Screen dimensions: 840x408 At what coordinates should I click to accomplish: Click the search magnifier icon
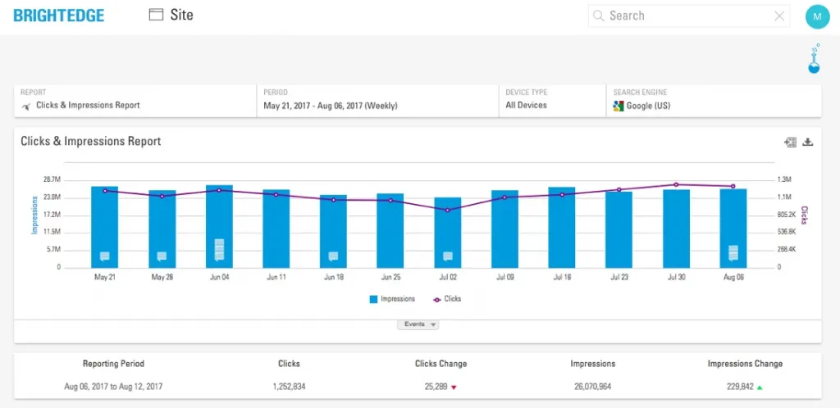point(598,16)
